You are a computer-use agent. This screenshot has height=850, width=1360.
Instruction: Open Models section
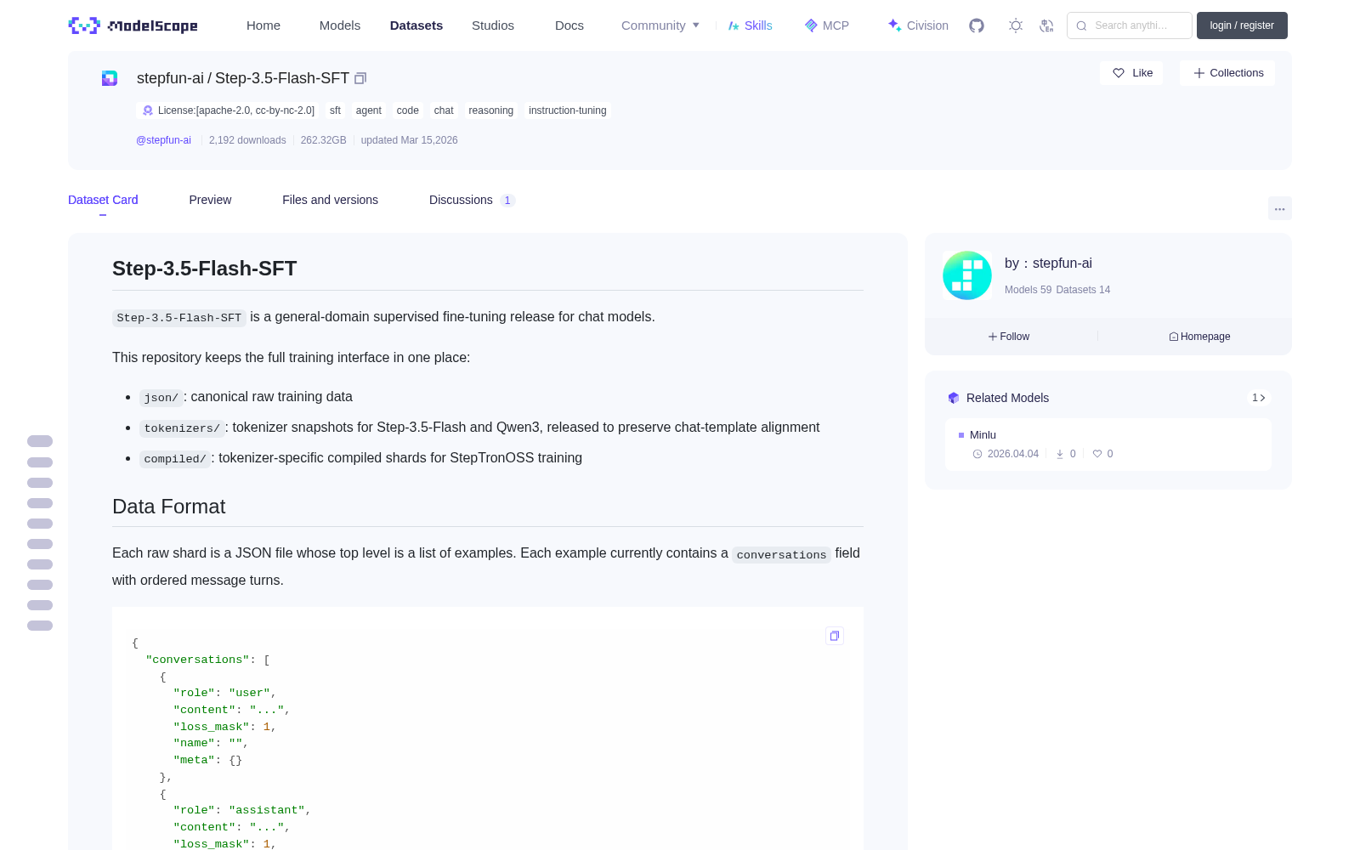(340, 25)
